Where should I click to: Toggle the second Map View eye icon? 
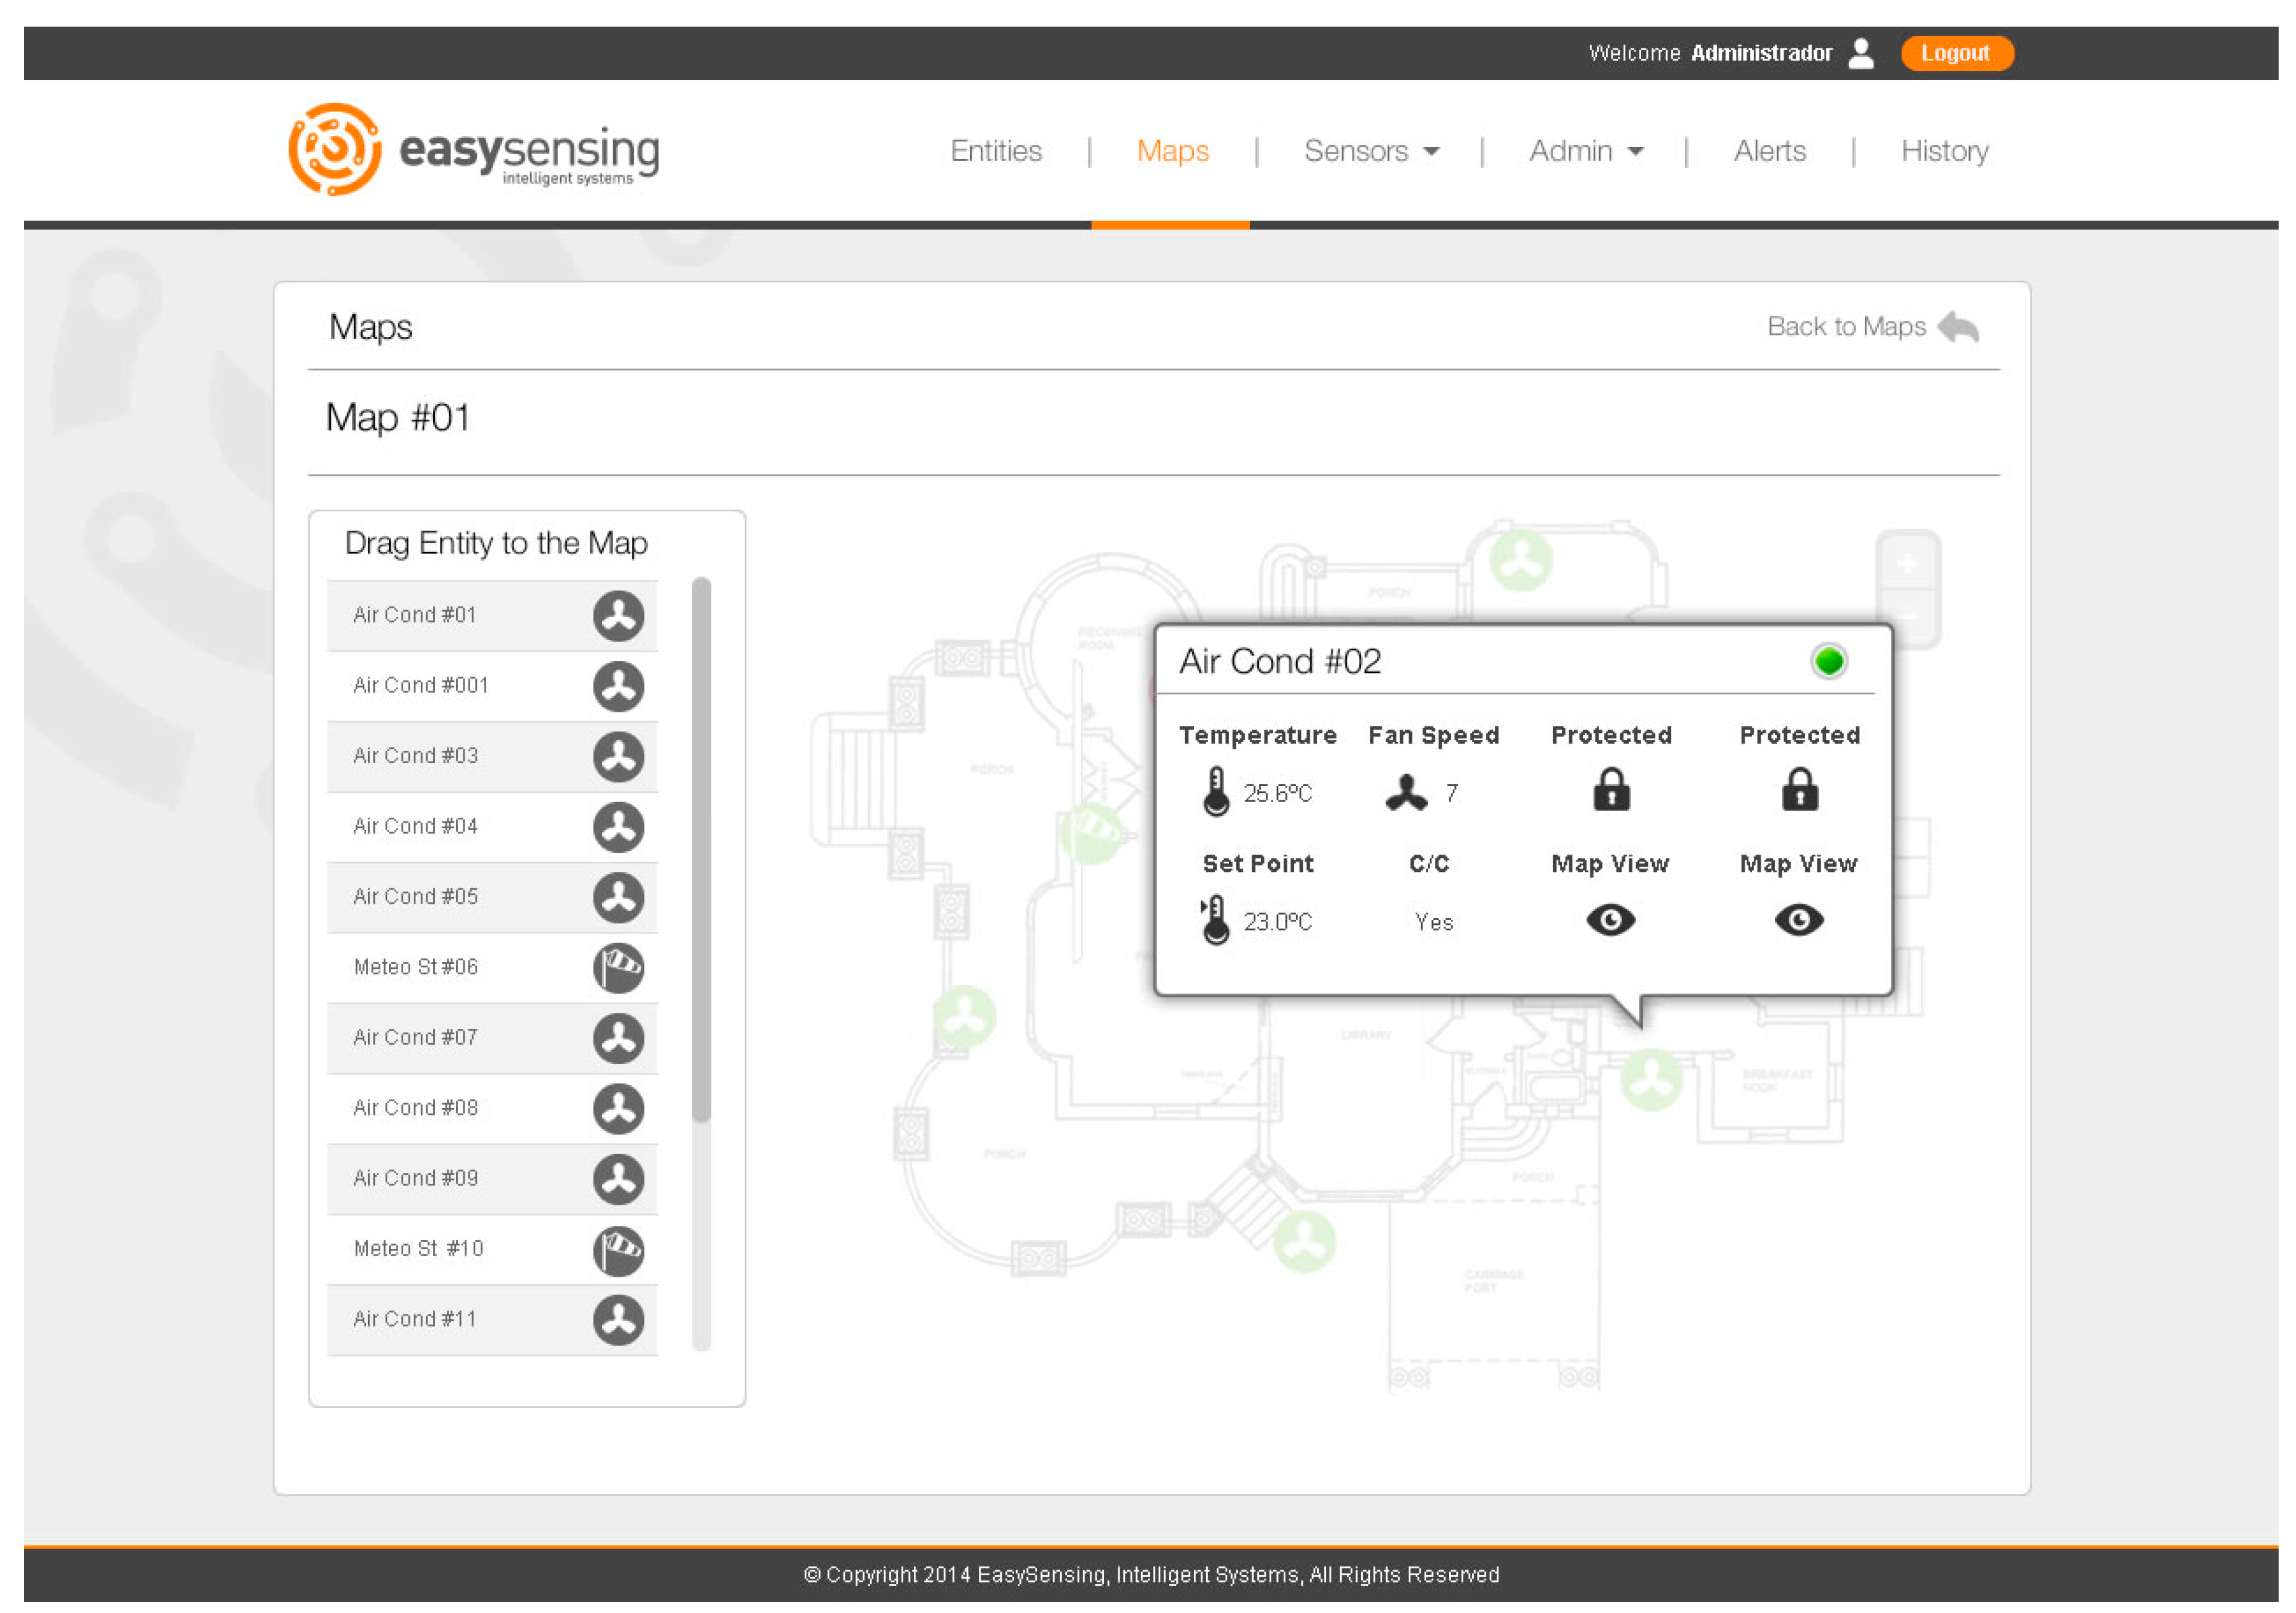(x=1798, y=920)
